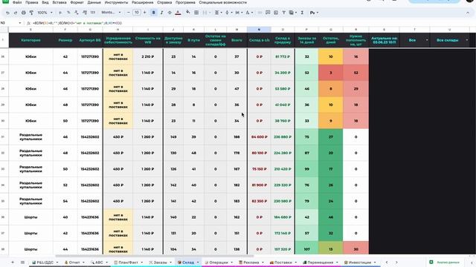This screenshot has width=476, height=267.
Task: Open the Файл menu
Action: click(x=17, y=2)
